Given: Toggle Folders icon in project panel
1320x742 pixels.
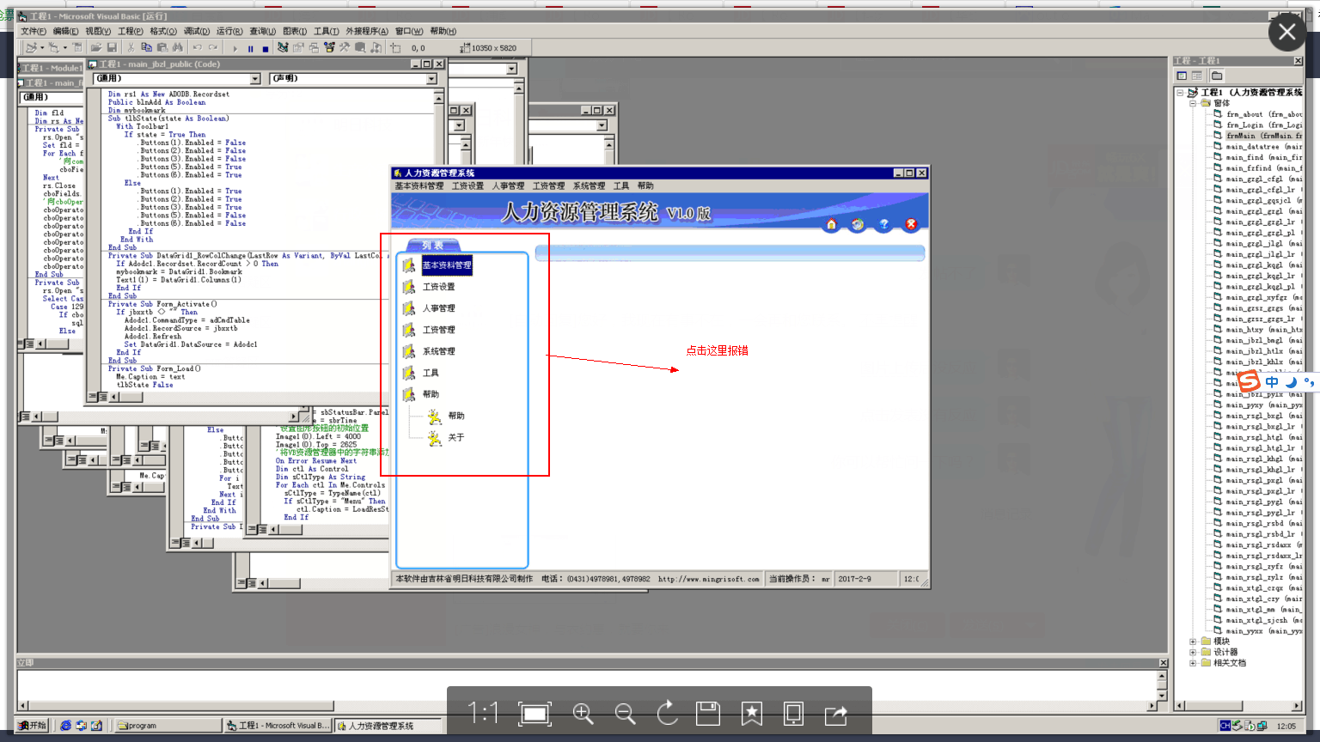Looking at the screenshot, I should point(1217,76).
